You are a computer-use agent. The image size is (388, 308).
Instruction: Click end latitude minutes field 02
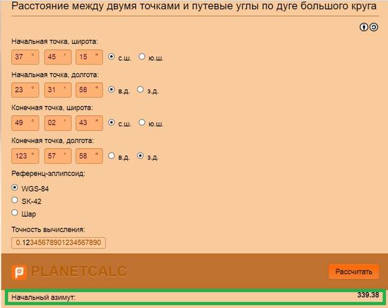[58, 123]
